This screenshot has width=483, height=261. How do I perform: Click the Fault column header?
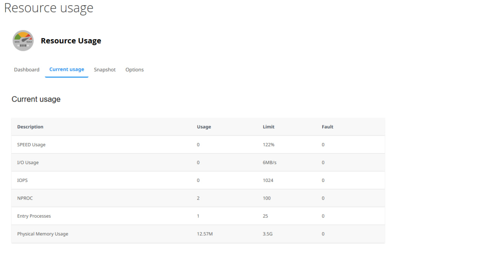[327, 127]
